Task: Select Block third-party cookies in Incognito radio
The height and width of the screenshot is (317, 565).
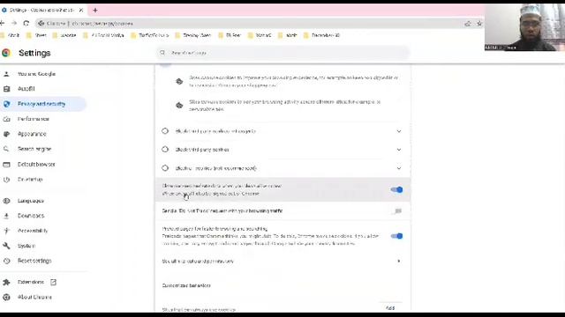Action: 165,131
